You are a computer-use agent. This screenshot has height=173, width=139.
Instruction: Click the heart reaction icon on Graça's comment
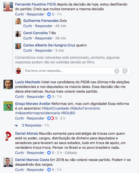(x=52, y=118)
